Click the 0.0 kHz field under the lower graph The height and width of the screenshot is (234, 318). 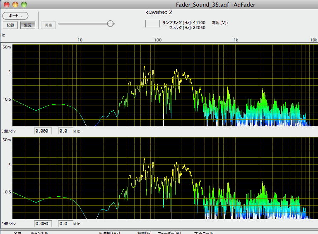[66, 224]
